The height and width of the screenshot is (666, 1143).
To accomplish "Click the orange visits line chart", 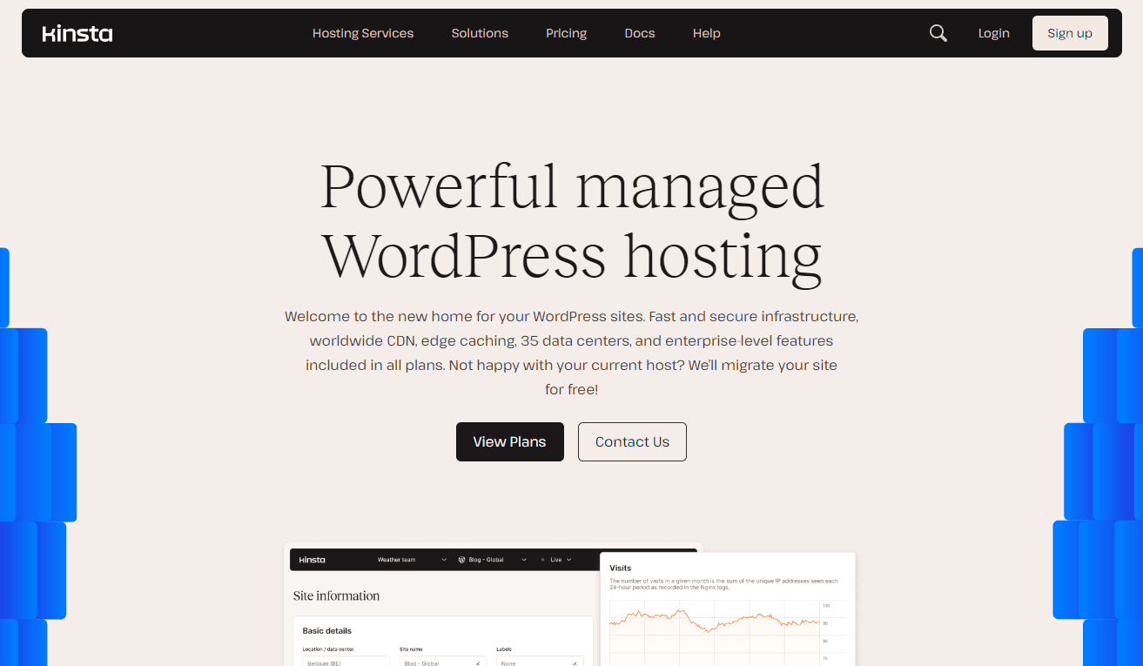I will tap(714, 620).
